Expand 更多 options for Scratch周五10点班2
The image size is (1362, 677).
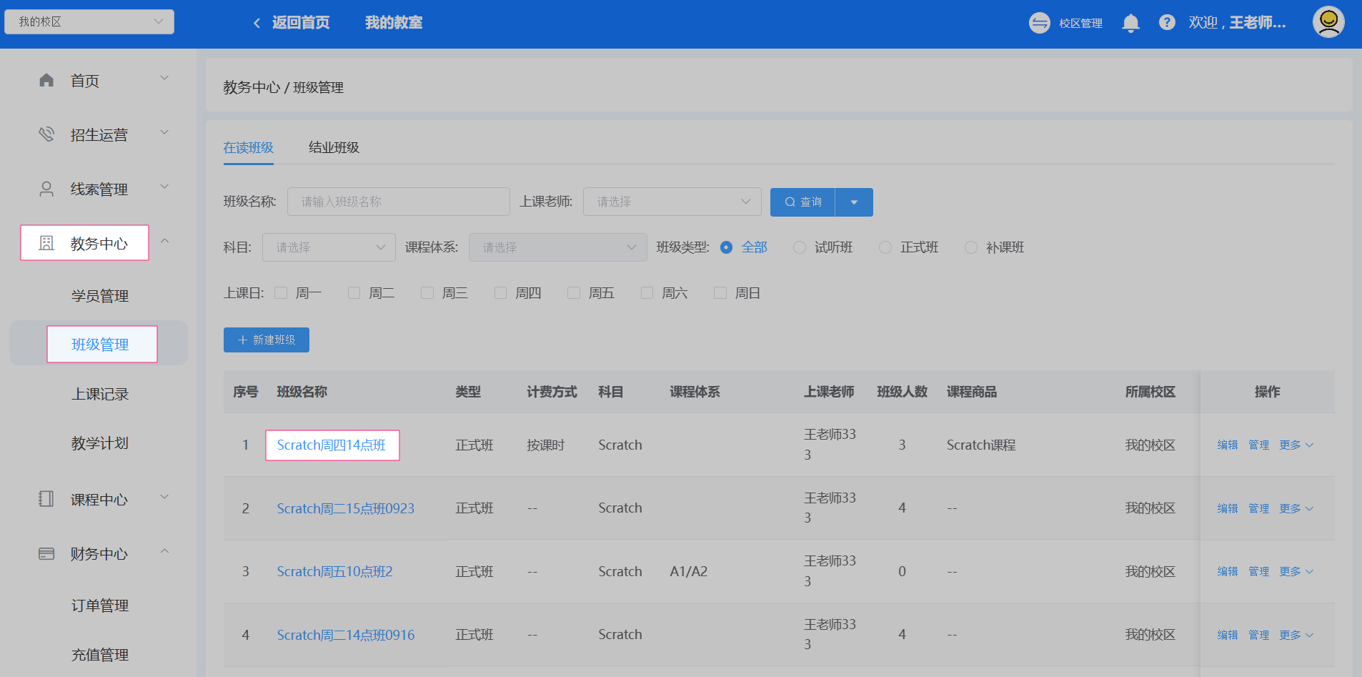click(x=1296, y=571)
